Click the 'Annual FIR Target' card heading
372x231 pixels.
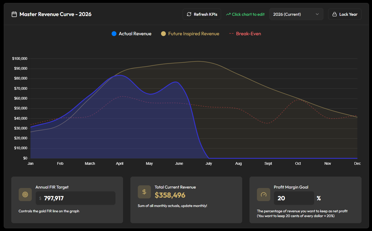[x=52, y=187]
